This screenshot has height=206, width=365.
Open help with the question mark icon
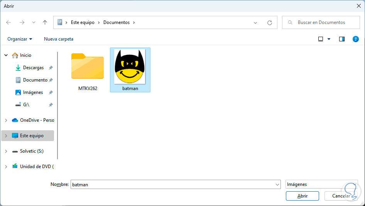point(356,39)
